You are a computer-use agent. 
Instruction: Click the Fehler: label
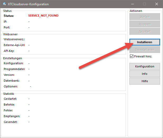[x=8, y=110]
